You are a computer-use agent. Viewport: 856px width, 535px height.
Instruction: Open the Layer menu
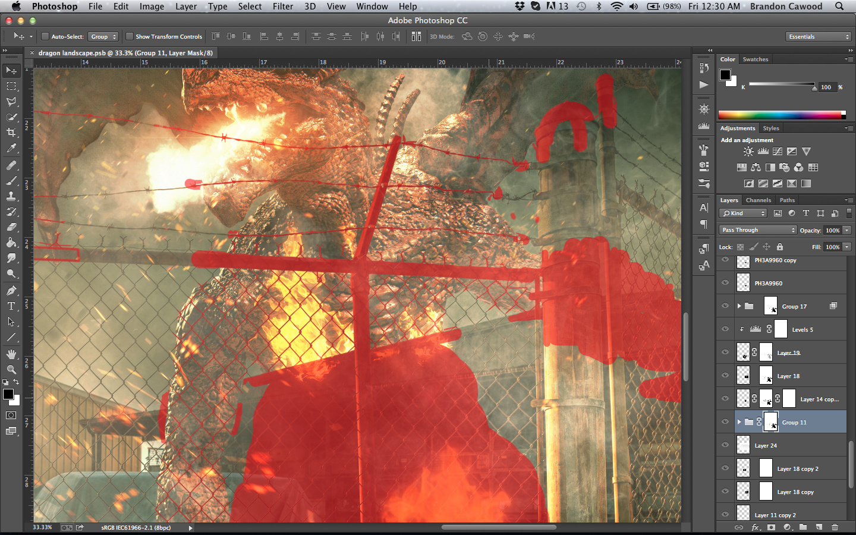coord(186,7)
